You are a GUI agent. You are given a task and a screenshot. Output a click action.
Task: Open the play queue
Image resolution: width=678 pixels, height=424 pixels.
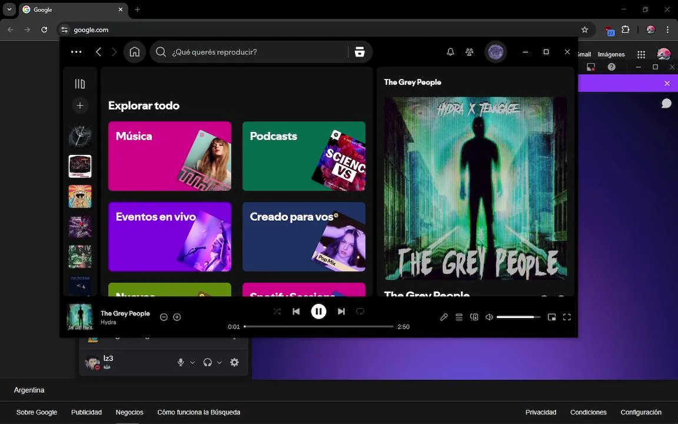click(x=459, y=317)
